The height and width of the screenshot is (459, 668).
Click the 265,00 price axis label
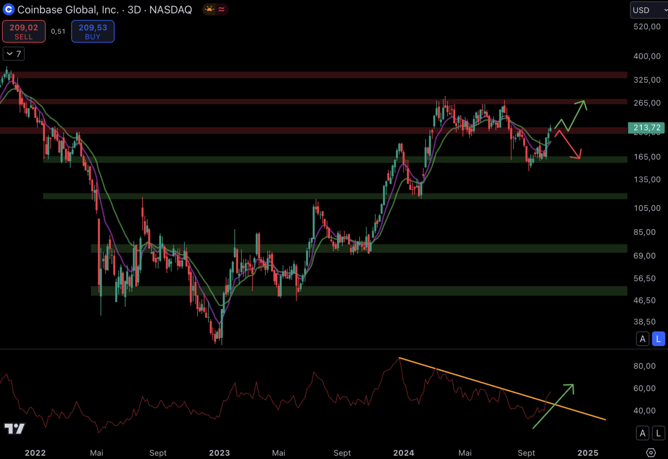pos(647,102)
